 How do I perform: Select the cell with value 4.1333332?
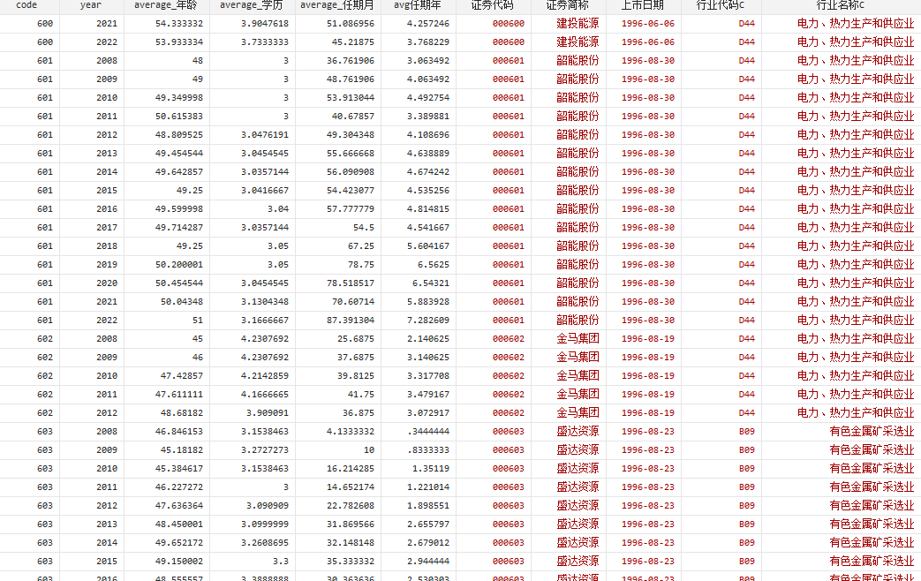[x=350, y=432]
